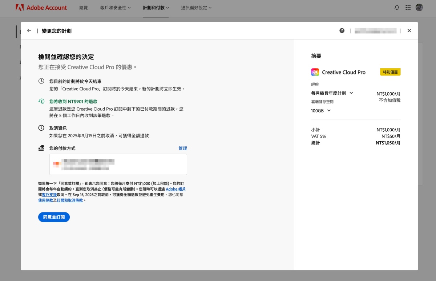436x281 pixels.
Task: Click the green refund icon
Action: point(41,101)
